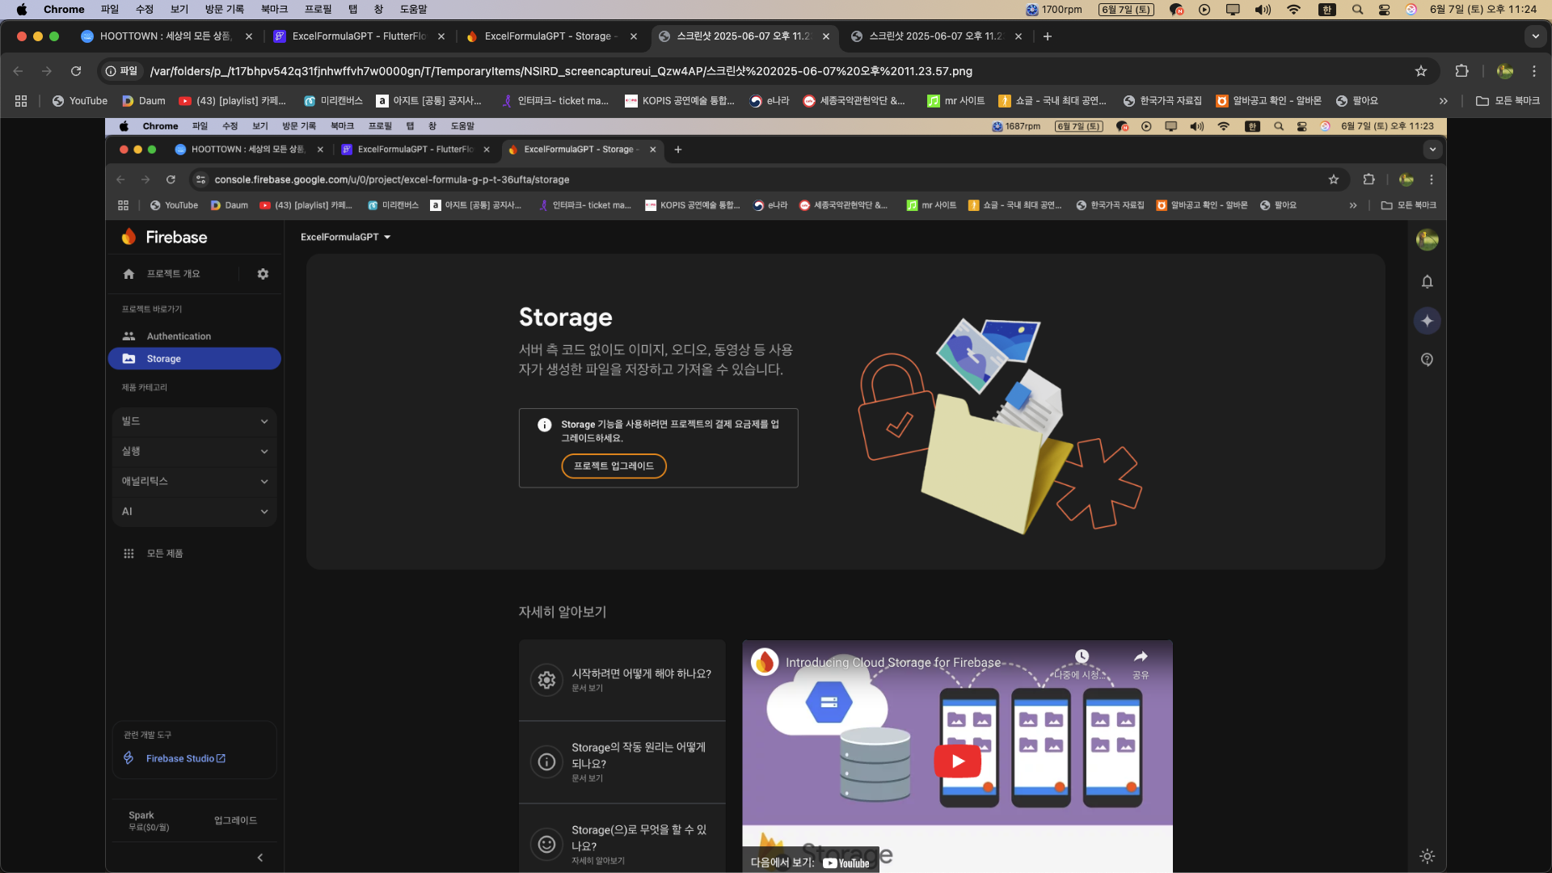Close the active 스크린샷 오후 11.2 tab in outer Chrome
1552x873 pixels.
825,36
